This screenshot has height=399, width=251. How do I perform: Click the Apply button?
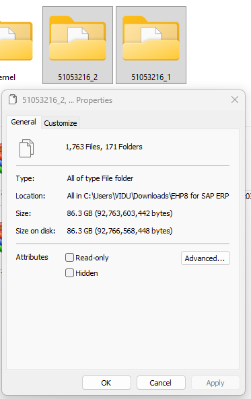(215, 383)
